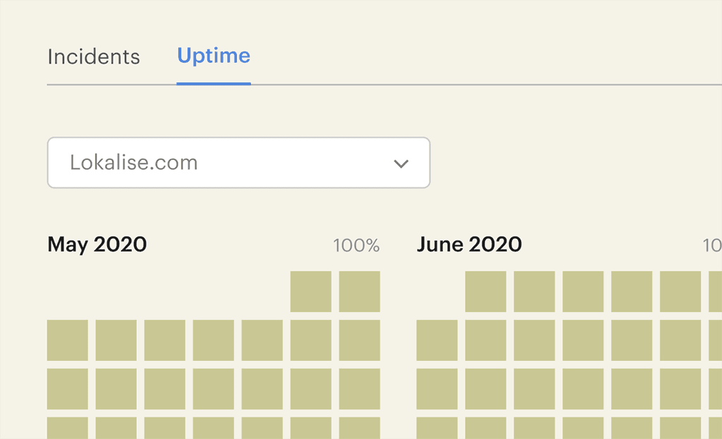Select first square in May's top row
Viewport: 722px width, 439px height.
click(311, 292)
